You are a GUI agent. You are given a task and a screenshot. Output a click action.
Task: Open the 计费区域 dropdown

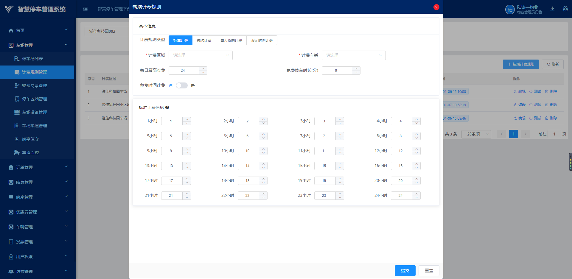coord(200,55)
